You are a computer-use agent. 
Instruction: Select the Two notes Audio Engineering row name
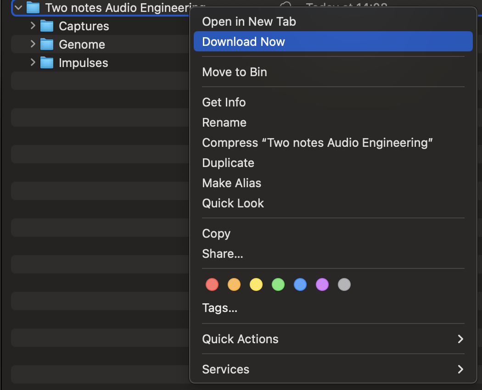117,8
